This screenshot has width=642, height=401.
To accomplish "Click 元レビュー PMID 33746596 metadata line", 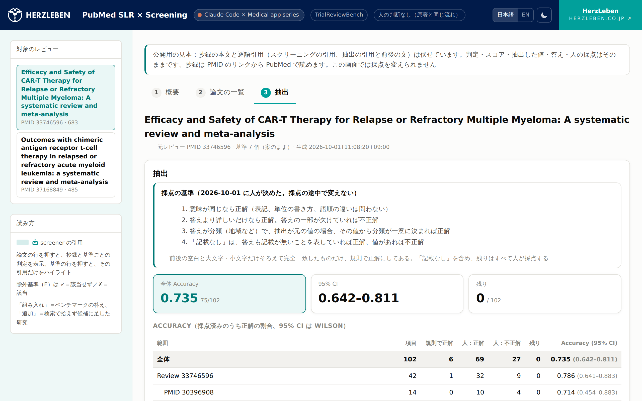I will tap(273, 147).
